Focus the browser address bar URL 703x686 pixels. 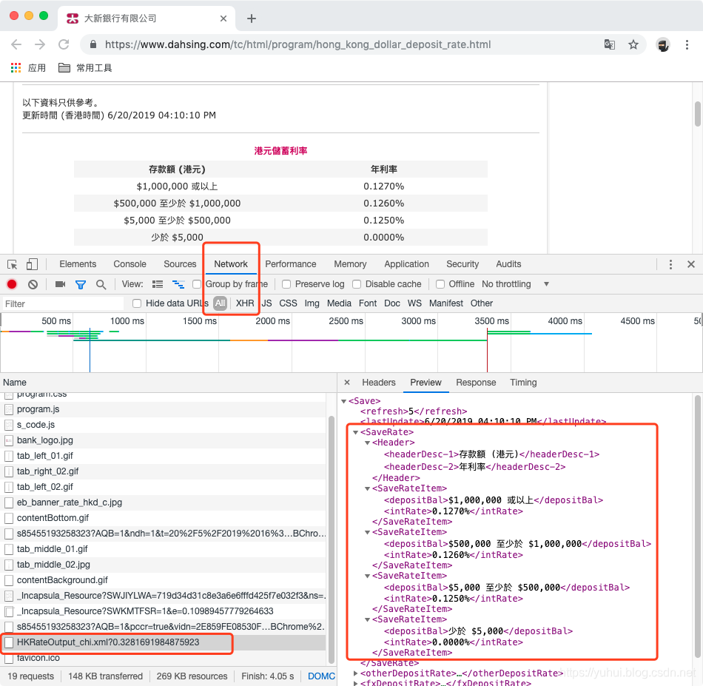pyautogui.click(x=297, y=44)
